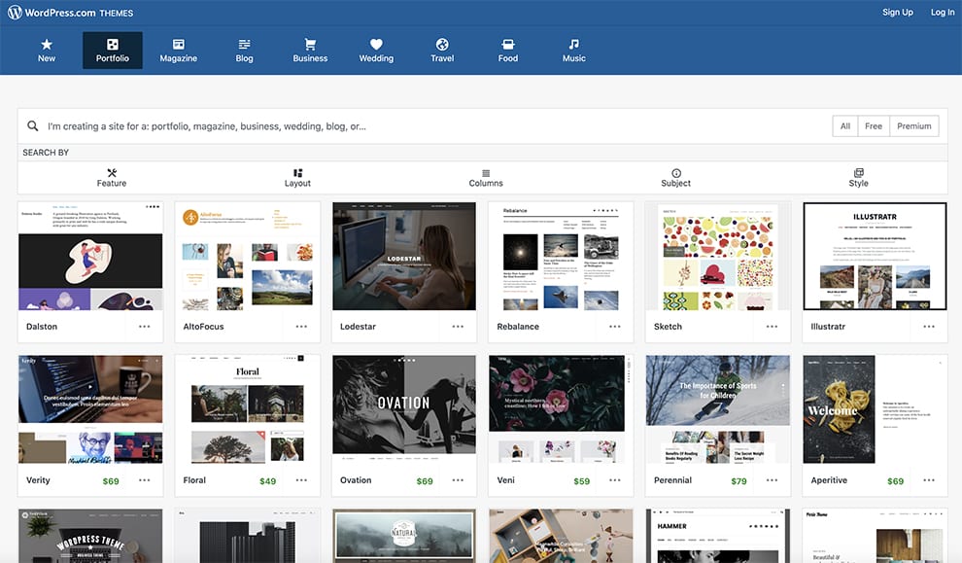
Task: Choose the Blog category icon
Action: 244,44
